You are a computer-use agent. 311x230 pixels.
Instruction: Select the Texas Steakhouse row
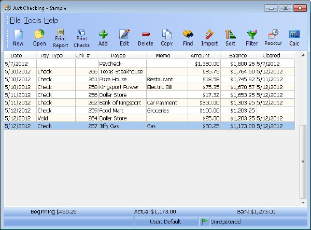point(149,72)
